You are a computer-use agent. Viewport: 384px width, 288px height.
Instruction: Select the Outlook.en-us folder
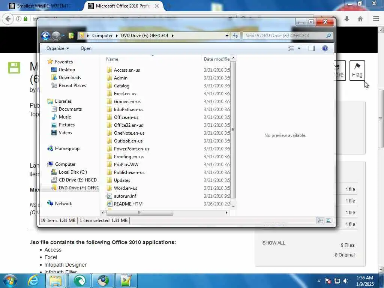pyautogui.click(x=128, y=141)
